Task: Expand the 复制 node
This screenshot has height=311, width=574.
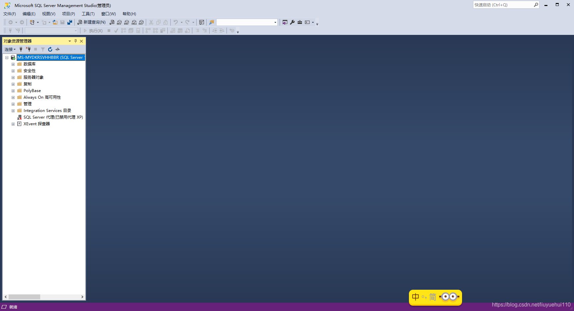Action: tap(13, 84)
